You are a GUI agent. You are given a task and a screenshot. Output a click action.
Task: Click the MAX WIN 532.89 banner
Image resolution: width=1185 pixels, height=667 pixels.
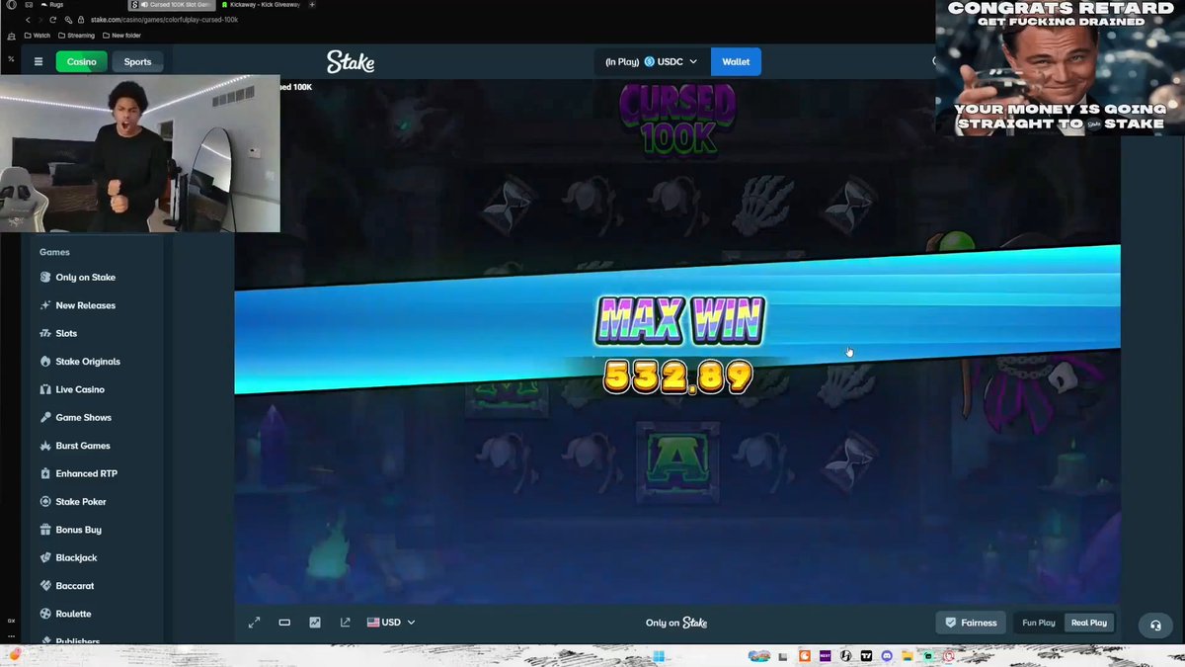[677, 346]
